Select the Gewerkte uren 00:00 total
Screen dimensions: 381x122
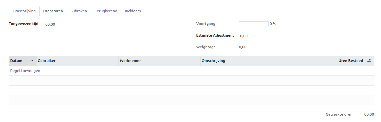click(369, 114)
